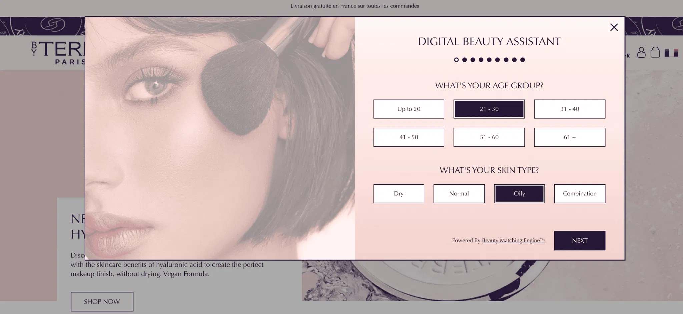Select Normal skin type
Image resolution: width=683 pixels, height=314 pixels.
(x=459, y=194)
